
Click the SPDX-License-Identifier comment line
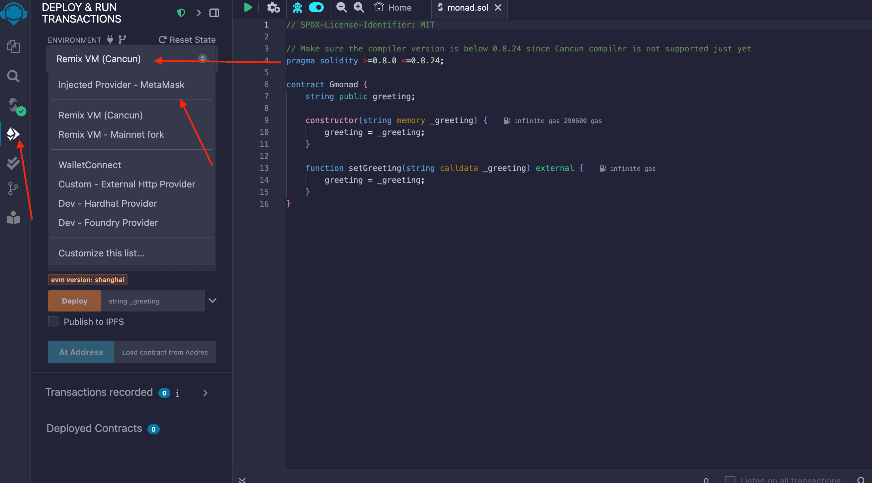361,25
